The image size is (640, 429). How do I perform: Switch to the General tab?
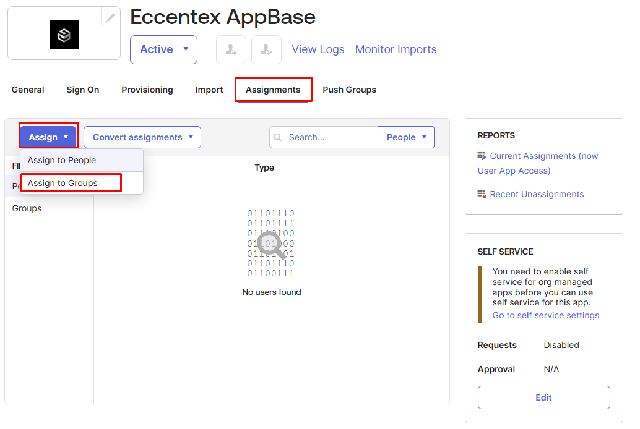pyautogui.click(x=28, y=90)
